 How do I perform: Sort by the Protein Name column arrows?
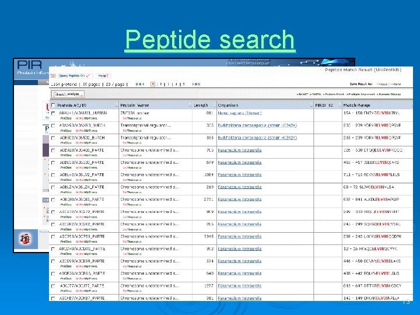pyautogui.click(x=190, y=105)
